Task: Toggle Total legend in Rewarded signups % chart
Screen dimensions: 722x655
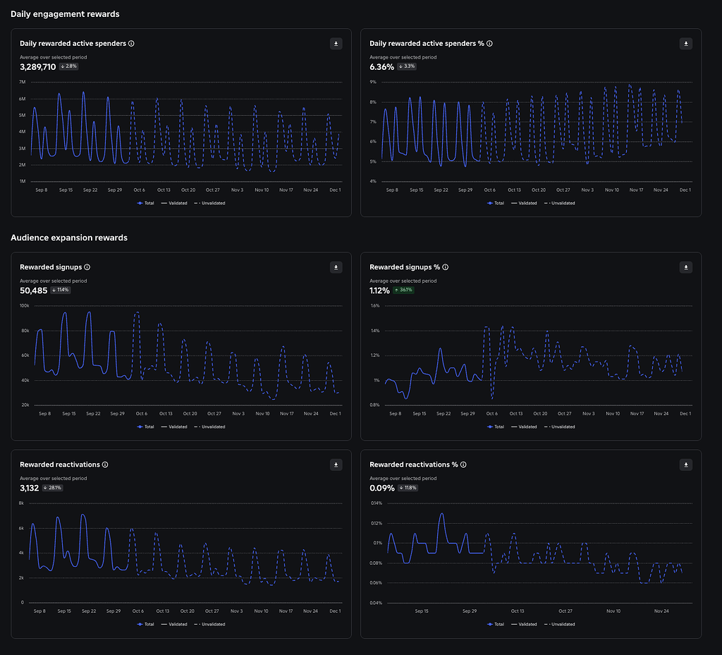Action: pos(495,427)
